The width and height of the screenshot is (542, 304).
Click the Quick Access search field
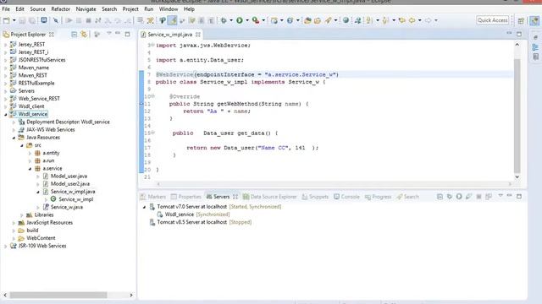493,20
